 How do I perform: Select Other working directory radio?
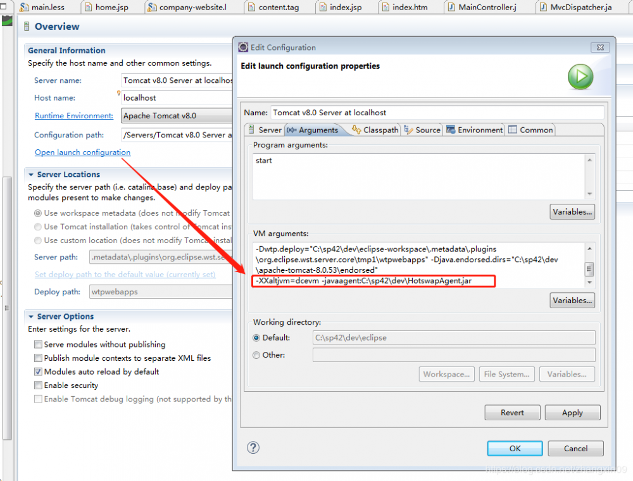(256, 355)
